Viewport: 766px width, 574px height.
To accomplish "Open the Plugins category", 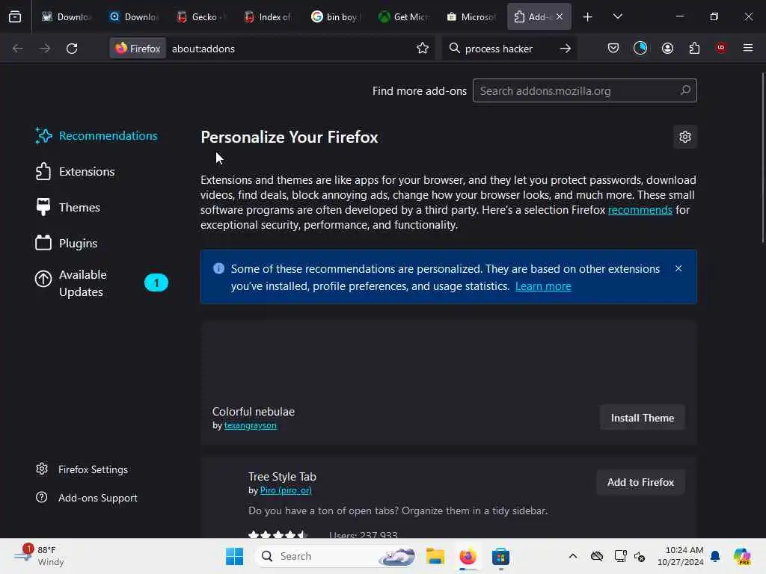I will point(67,243).
